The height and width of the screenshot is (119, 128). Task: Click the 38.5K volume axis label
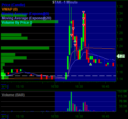click(x=123, y=106)
